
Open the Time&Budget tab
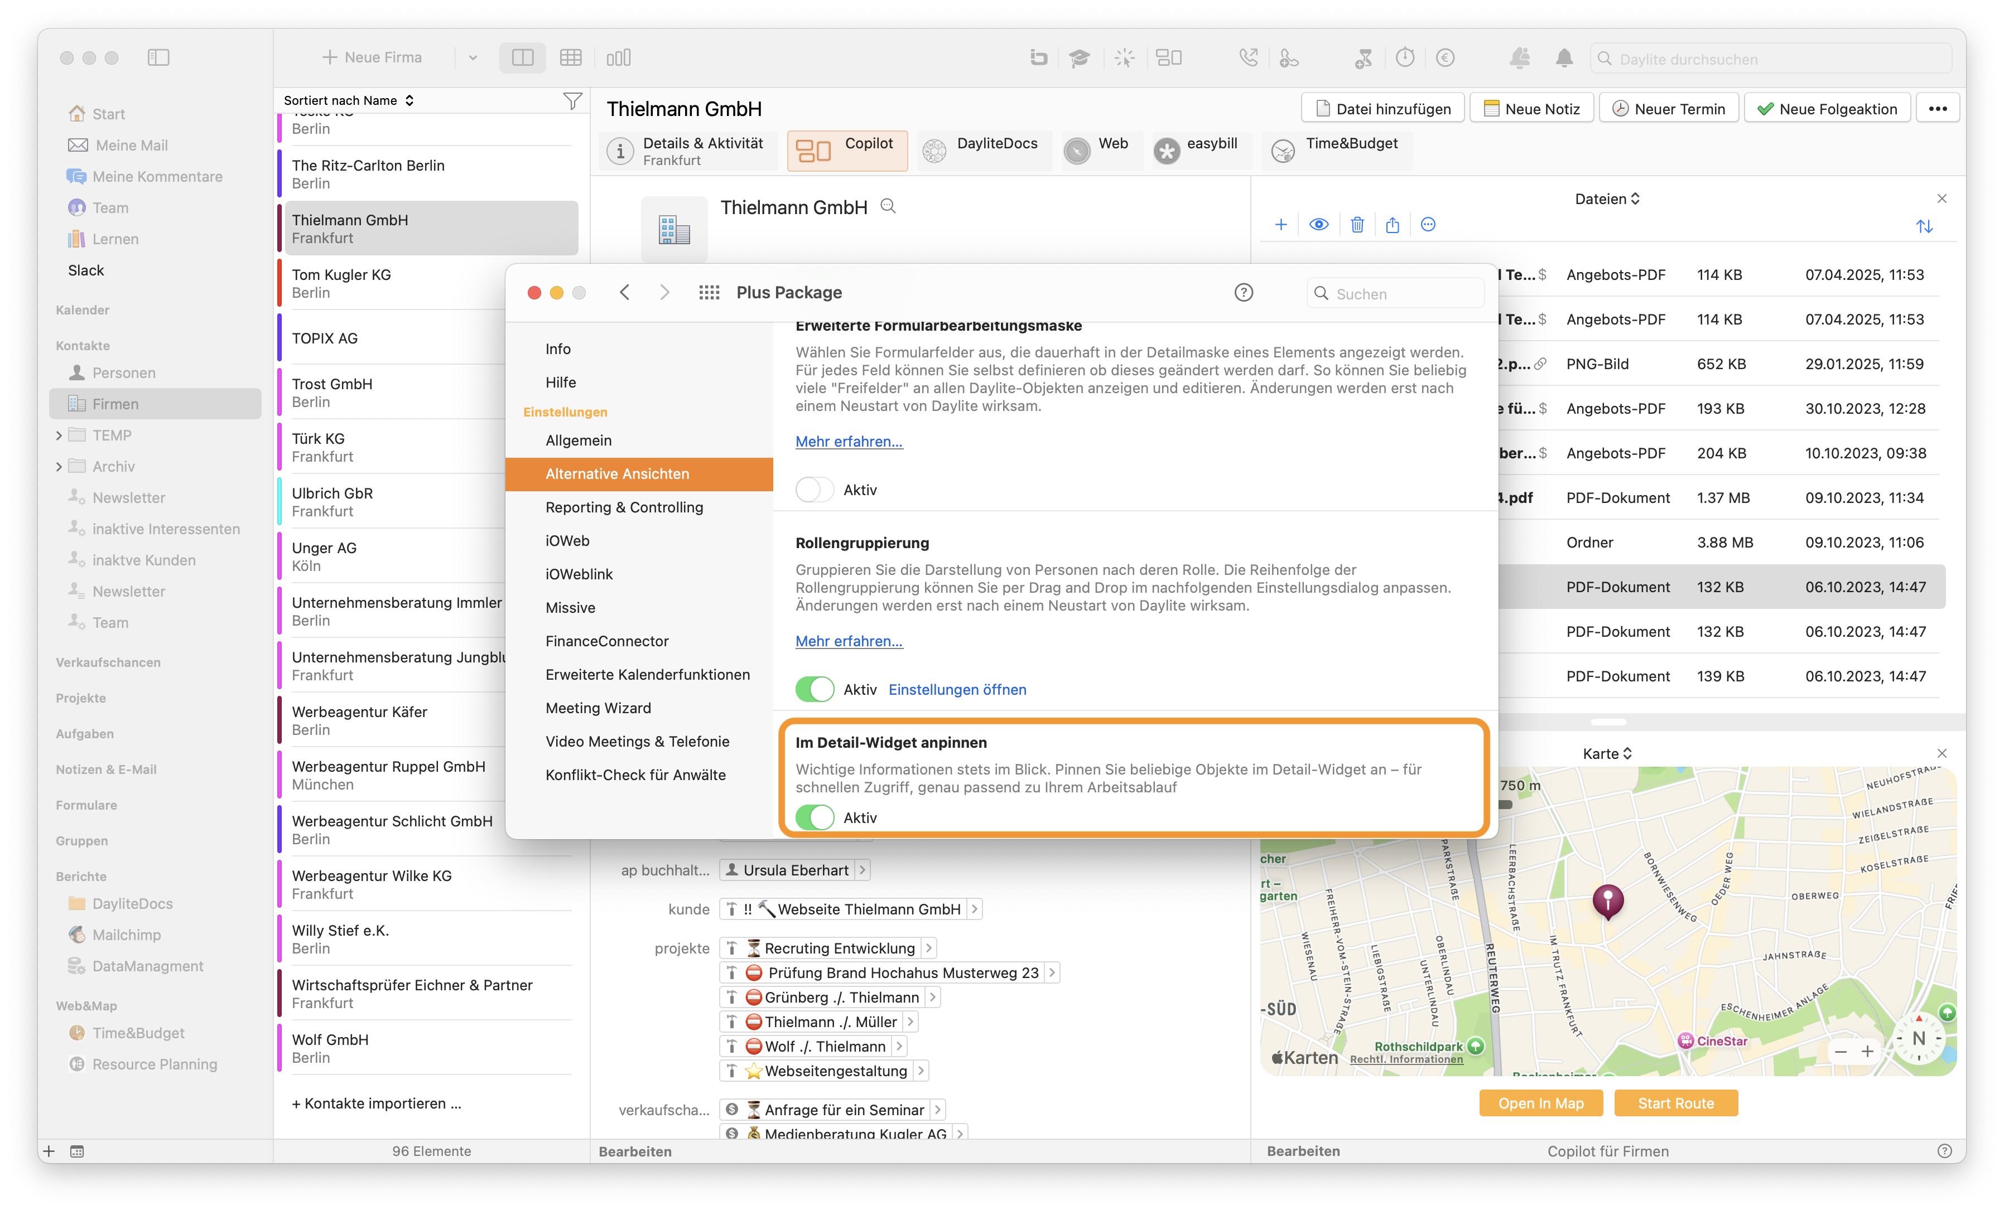pos(1336,151)
